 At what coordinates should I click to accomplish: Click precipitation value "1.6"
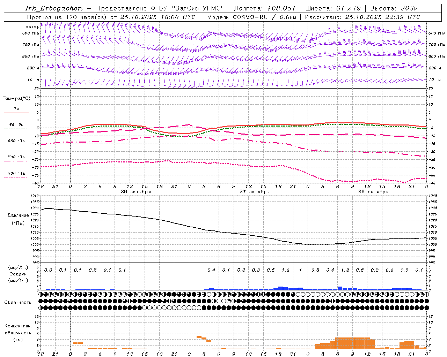pos(286,270)
